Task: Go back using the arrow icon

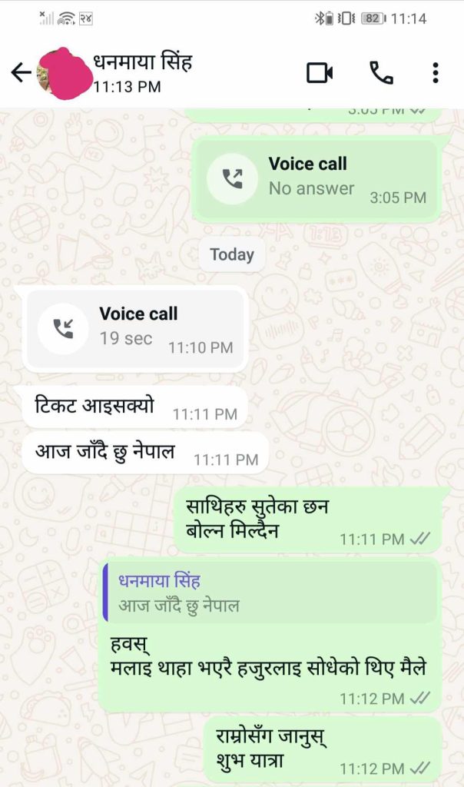Action: tap(21, 73)
